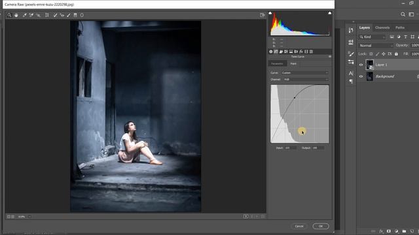Image resolution: width=419 pixels, height=235 pixels.
Task: Filter layers by shape layers icon
Action: pyautogui.click(x=412, y=37)
